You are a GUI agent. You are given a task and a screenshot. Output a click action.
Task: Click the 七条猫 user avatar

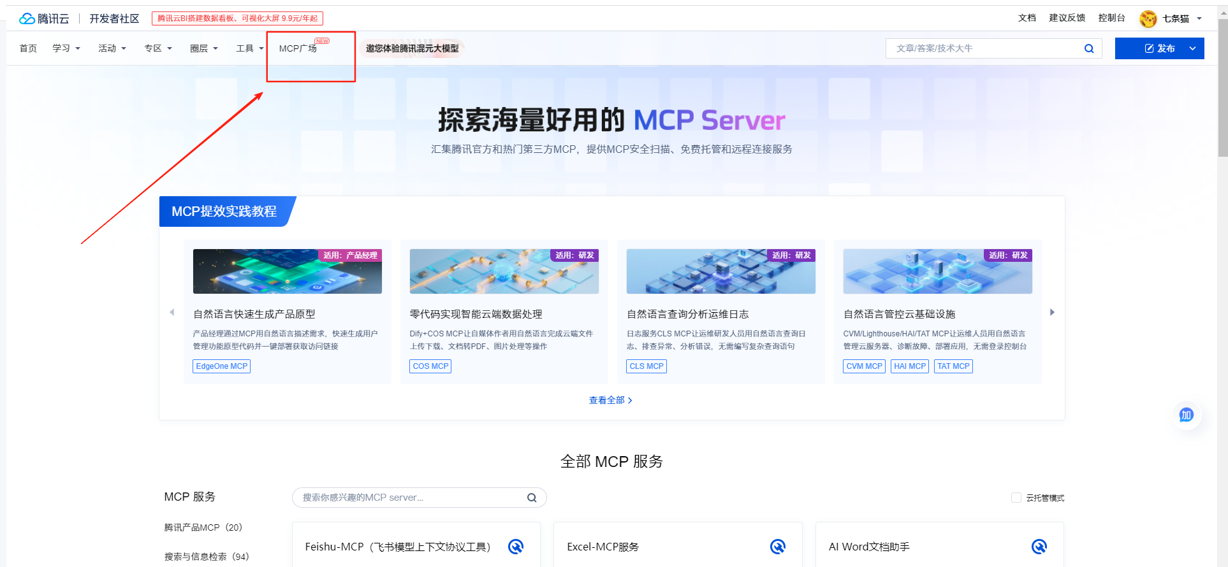click(x=1148, y=18)
